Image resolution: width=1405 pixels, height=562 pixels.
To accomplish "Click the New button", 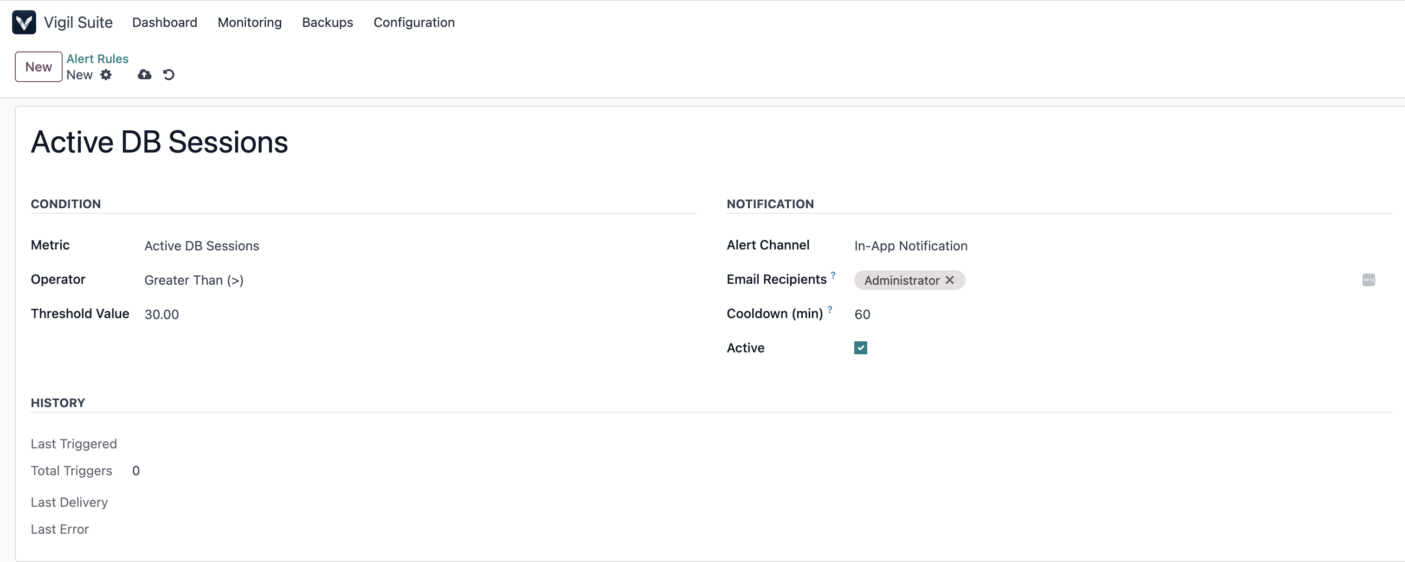I will [x=39, y=67].
